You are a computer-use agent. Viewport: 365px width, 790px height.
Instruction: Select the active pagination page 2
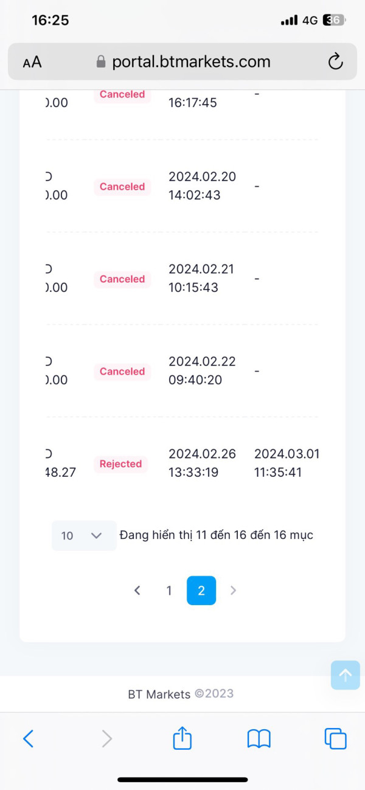201,591
